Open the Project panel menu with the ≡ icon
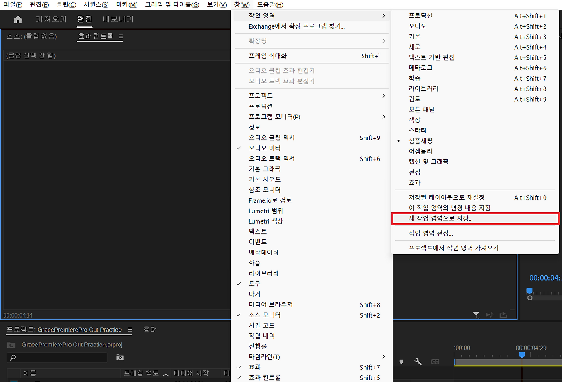This screenshot has width=562, height=382. coord(130,329)
